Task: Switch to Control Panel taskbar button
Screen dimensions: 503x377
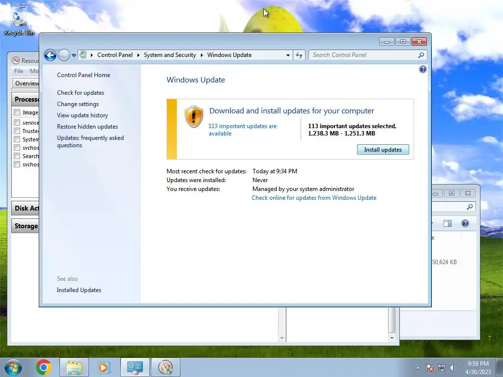Action: coord(135,367)
